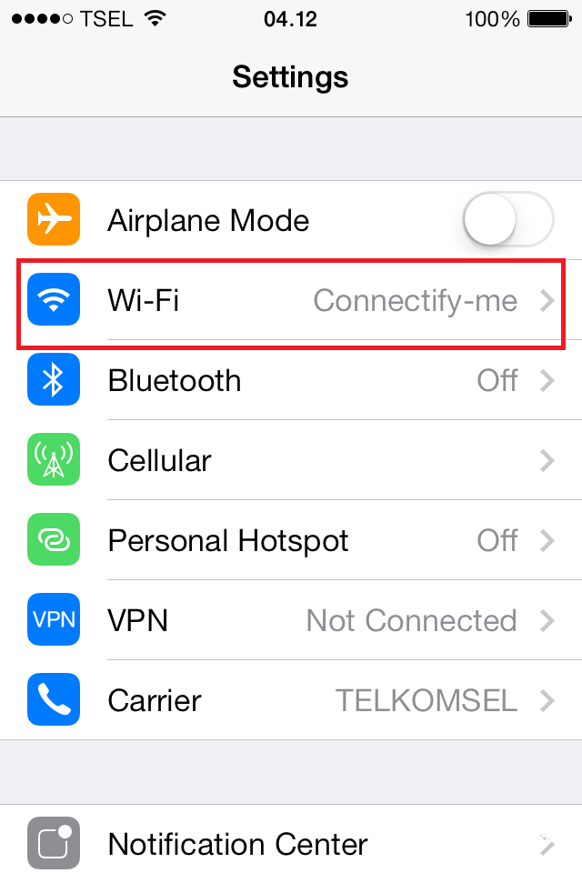582x873 pixels.
Task: Tap the blue Wi-Fi icon
Action: click(54, 299)
